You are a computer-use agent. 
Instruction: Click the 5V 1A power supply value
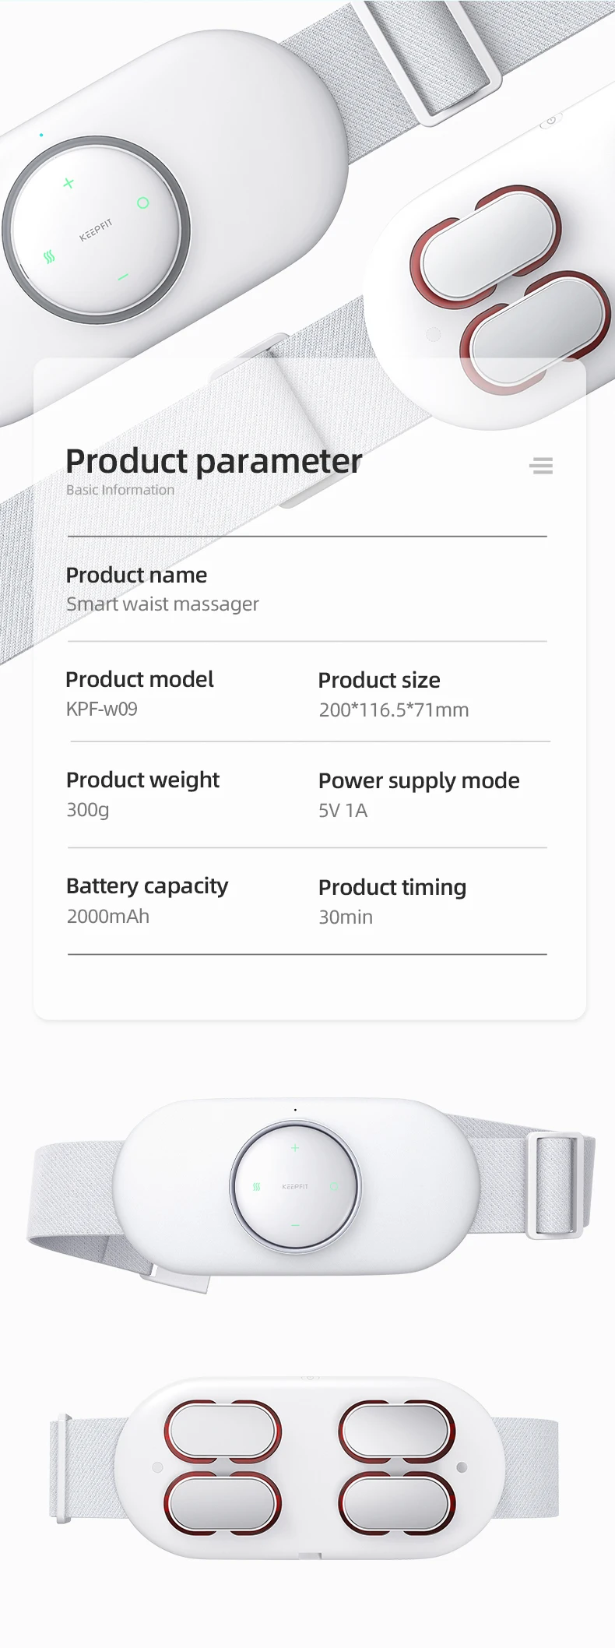click(x=343, y=811)
